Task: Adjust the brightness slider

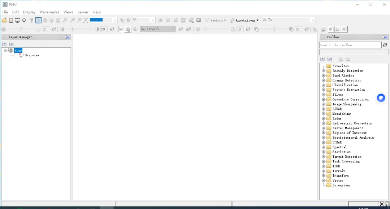Action: (21, 29)
